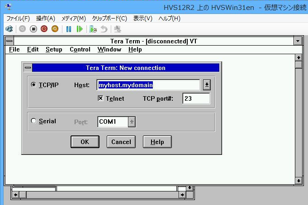Click the TCP port# input field
Screen dimensions: 308x205
(x=196, y=98)
